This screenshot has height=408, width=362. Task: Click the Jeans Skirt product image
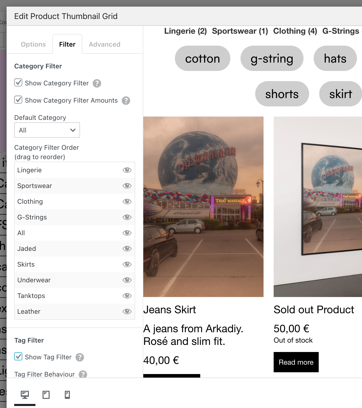tap(203, 207)
